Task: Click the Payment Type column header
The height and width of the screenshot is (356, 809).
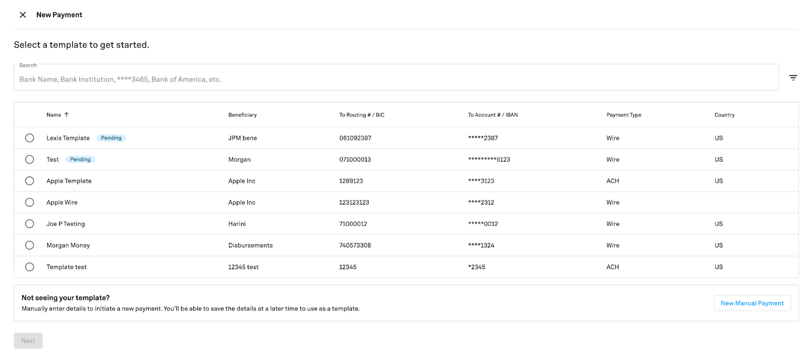Action: 623,115
